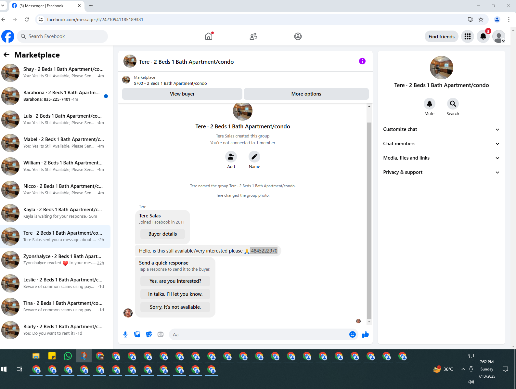
Task: Click Find friends button
Action: pos(442,36)
